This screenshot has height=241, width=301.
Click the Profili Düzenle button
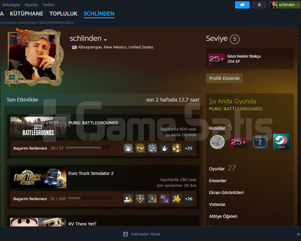224,78
